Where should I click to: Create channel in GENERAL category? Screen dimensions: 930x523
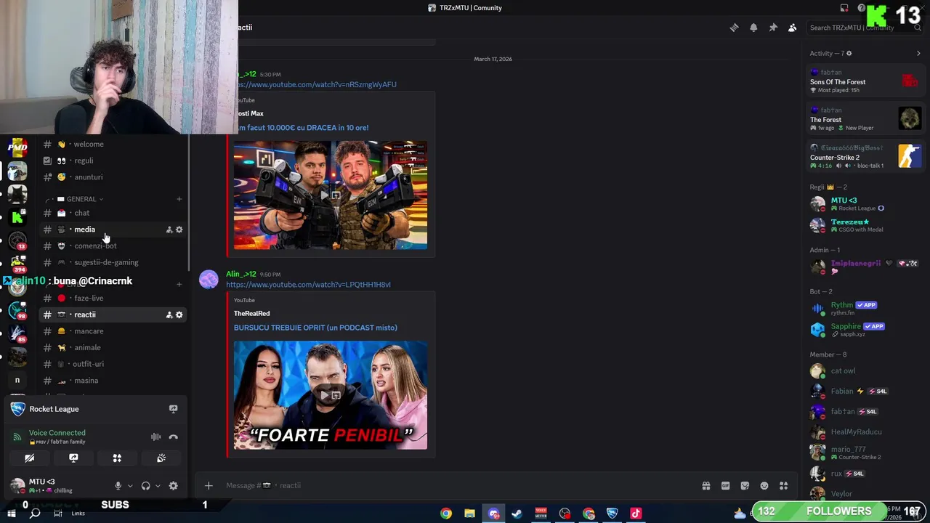pyautogui.click(x=179, y=199)
